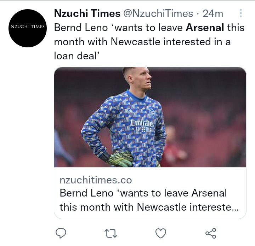
Task: Click the 'loan deal' line of tweet
Action: click(x=77, y=56)
